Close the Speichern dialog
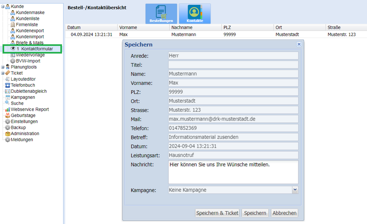 (299, 44)
